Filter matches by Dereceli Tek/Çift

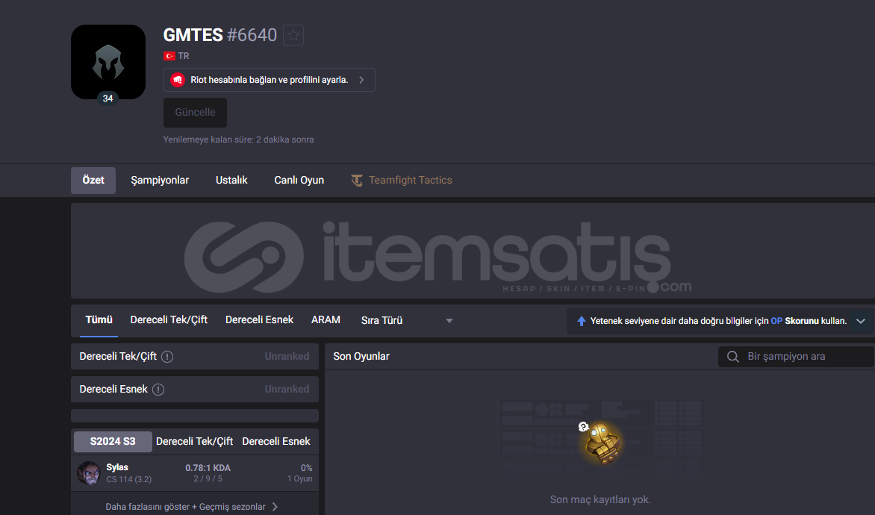point(169,319)
